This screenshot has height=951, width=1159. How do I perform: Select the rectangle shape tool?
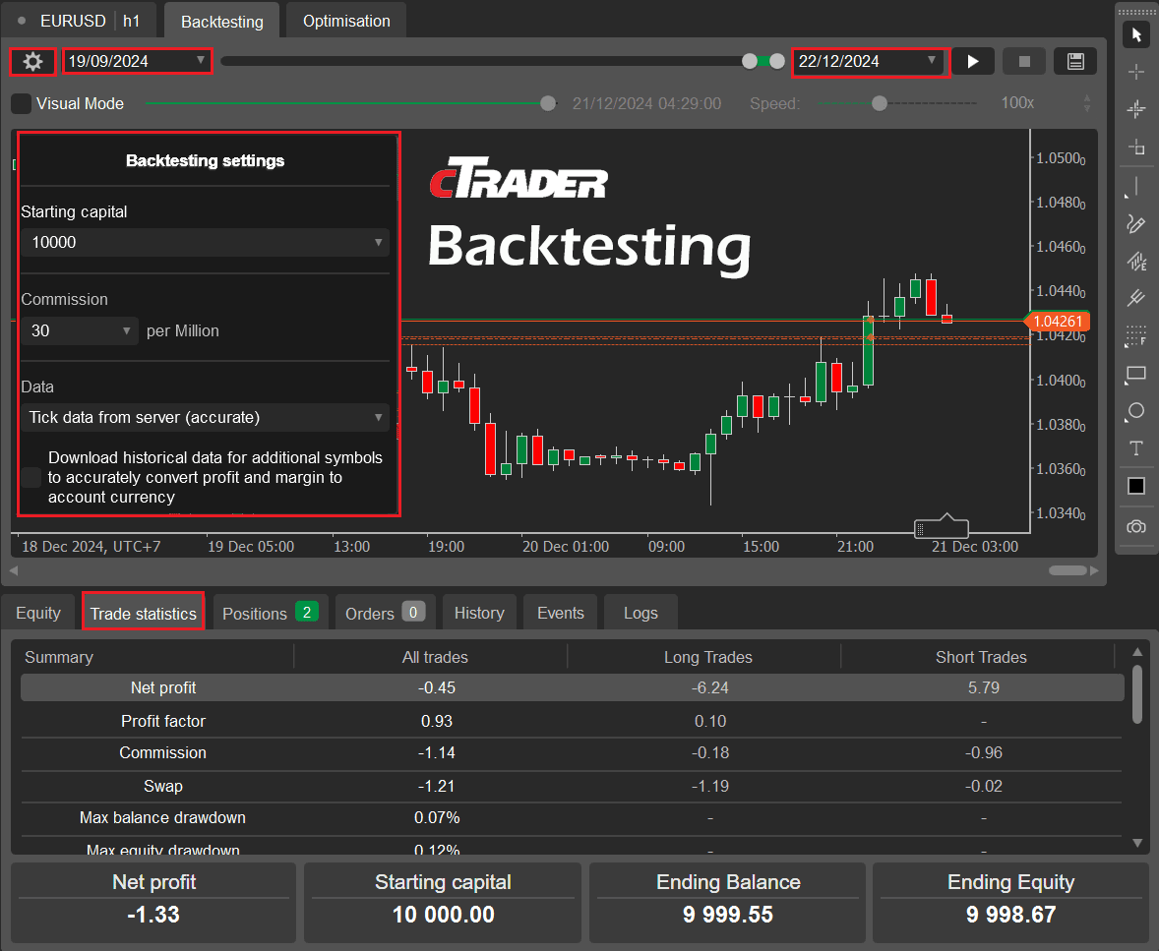click(x=1135, y=374)
